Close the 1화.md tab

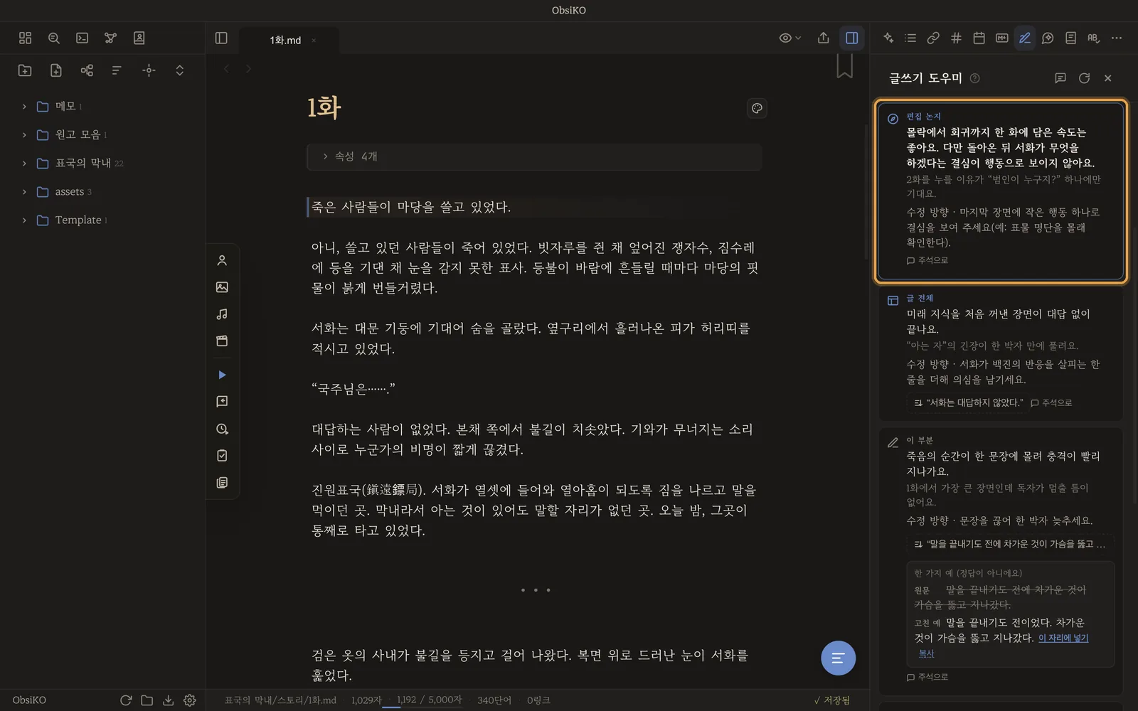314,41
